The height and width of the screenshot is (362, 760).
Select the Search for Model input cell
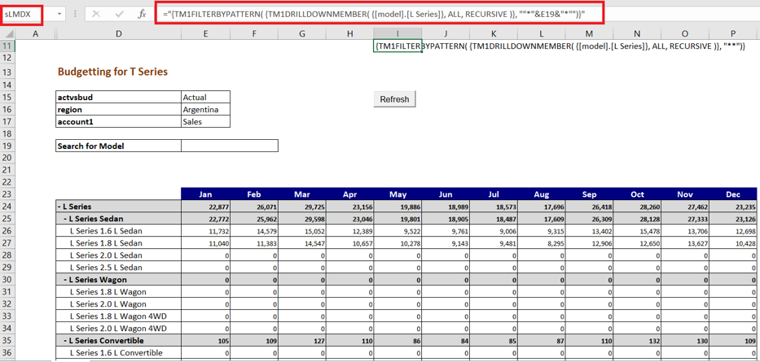click(230, 146)
